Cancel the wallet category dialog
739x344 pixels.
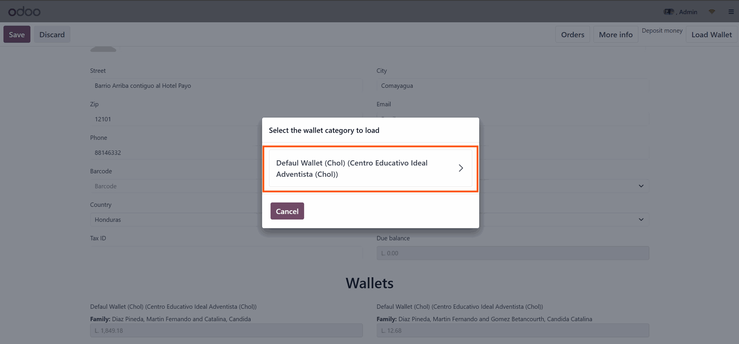pos(287,211)
